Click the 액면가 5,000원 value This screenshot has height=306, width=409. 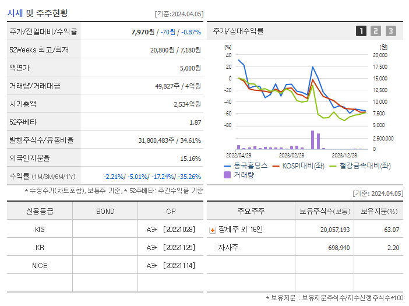(x=190, y=68)
